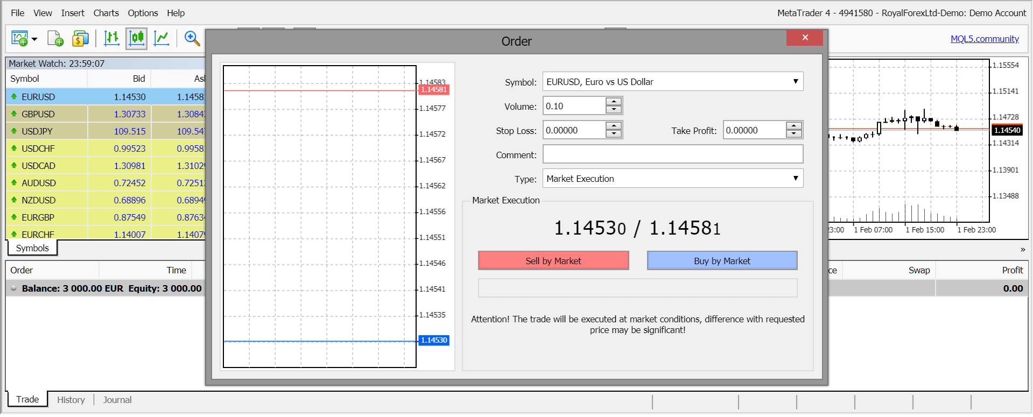Click the Comment text field

coord(673,154)
